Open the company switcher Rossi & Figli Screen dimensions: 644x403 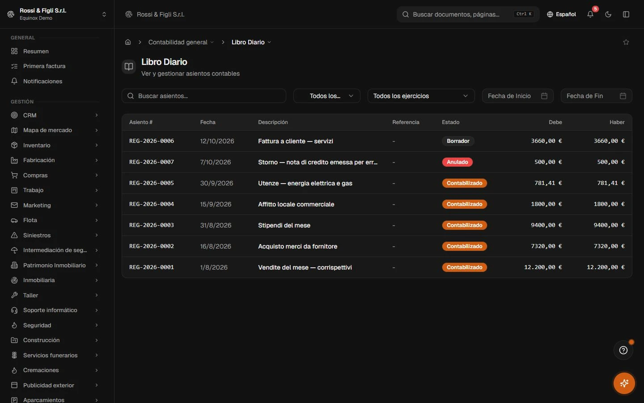57,14
